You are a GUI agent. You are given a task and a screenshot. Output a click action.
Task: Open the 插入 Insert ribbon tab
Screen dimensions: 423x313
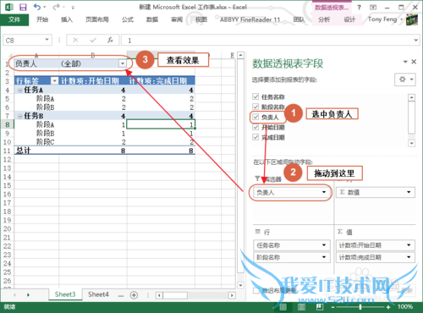(67, 19)
